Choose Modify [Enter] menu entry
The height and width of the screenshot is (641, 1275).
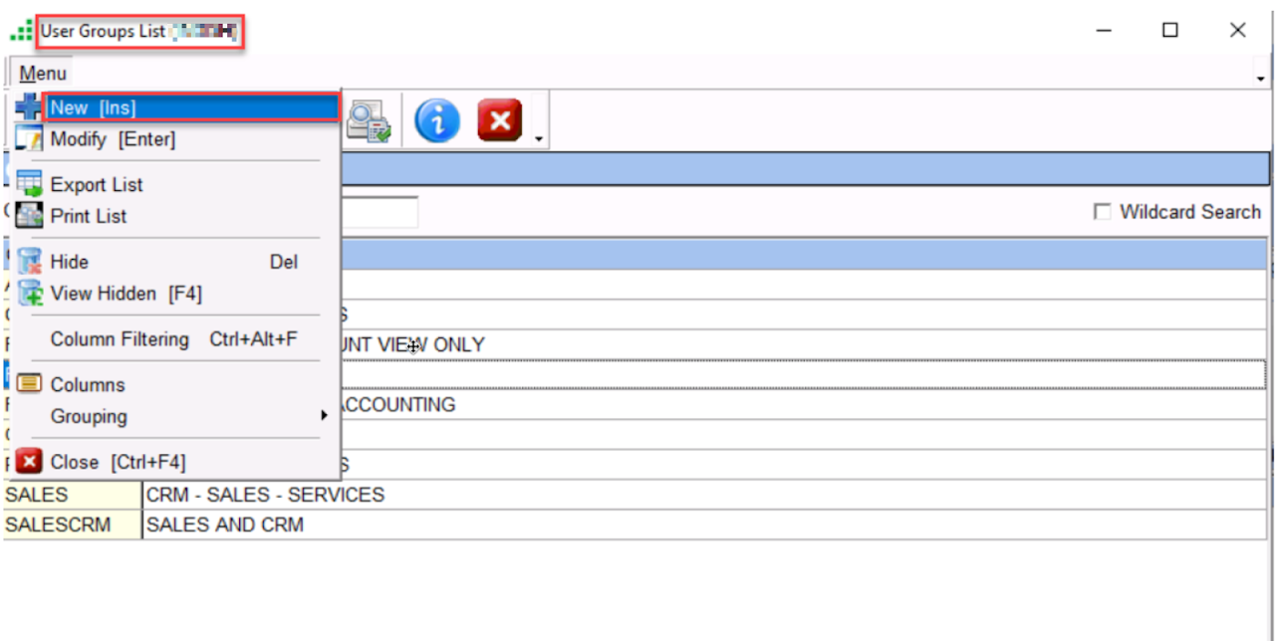[113, 139]
